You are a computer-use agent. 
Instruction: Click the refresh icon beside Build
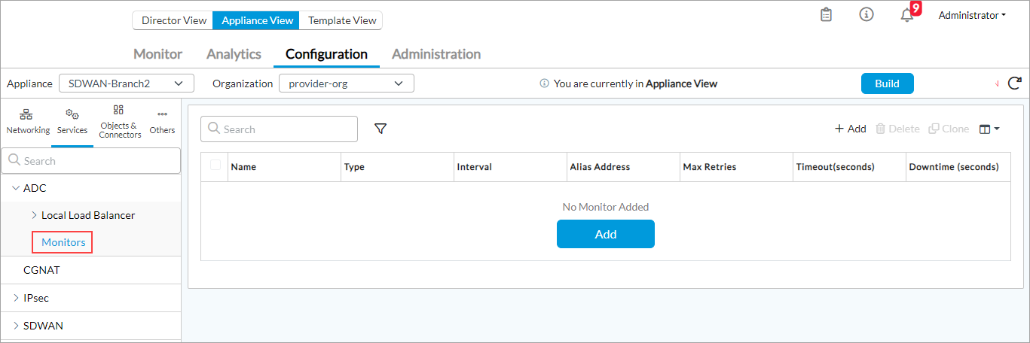[x=1014, y=83]
